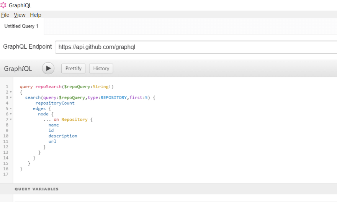Screen dimensions: 337x202
Task: Click the GraphiQL app logo icon
Action: click(x=3, y=5)
